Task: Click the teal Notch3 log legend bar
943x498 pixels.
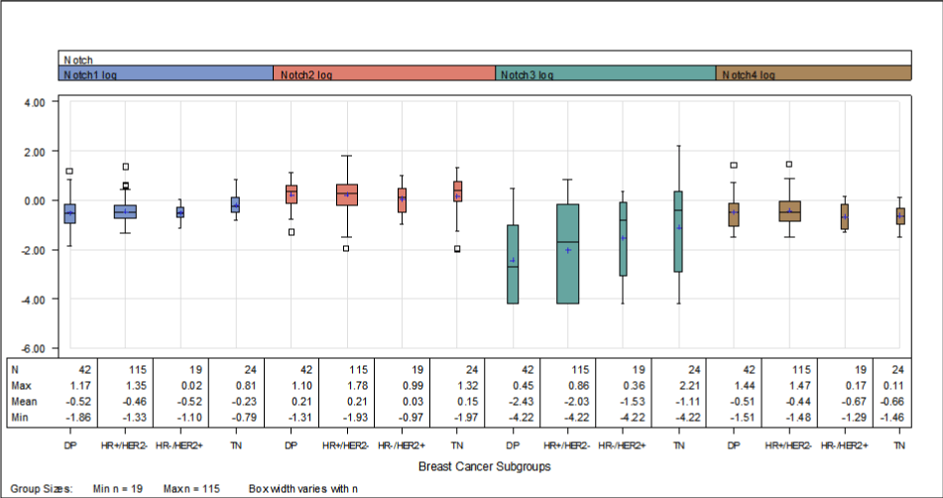Action: [x=605, y=74]
